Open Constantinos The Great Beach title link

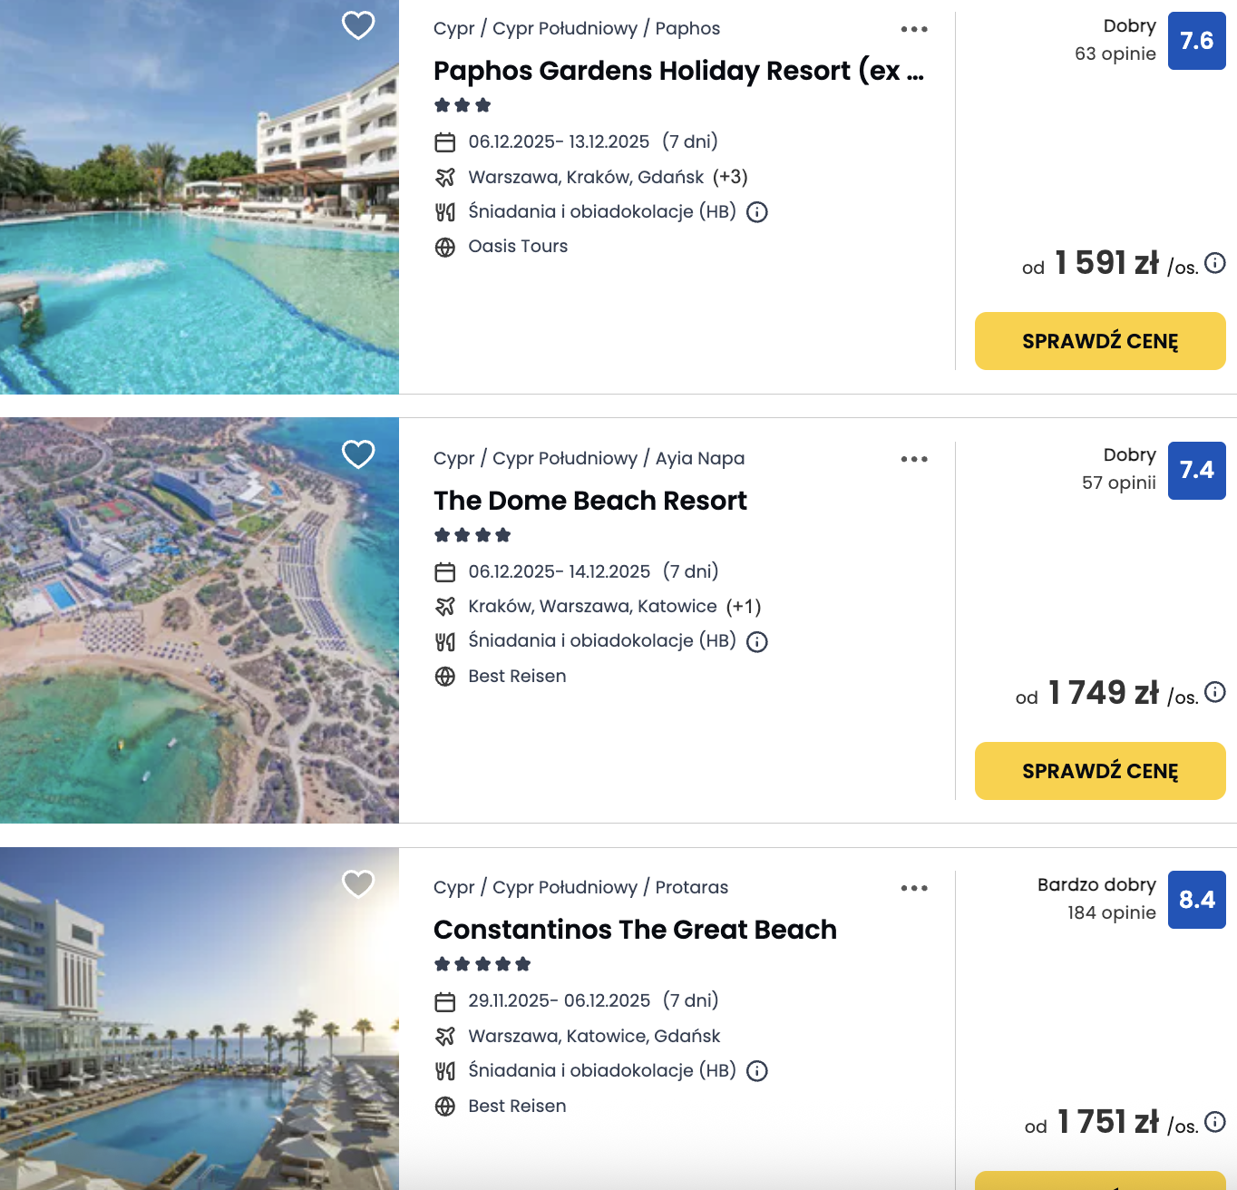pos(635,930)
